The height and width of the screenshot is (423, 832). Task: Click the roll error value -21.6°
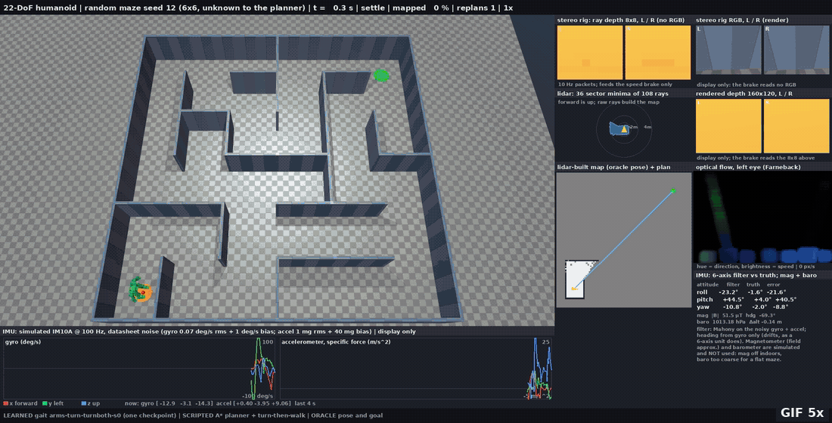(776, 292)
